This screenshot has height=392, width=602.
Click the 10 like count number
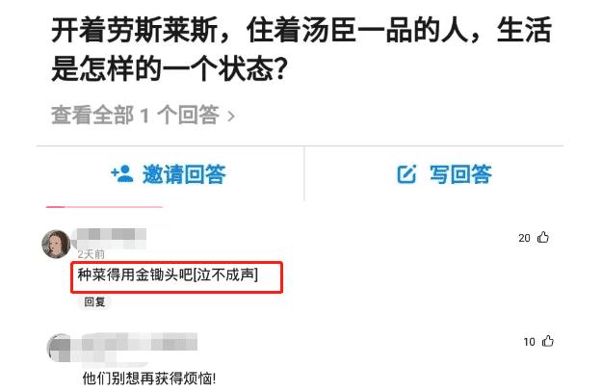pos(529,342)
